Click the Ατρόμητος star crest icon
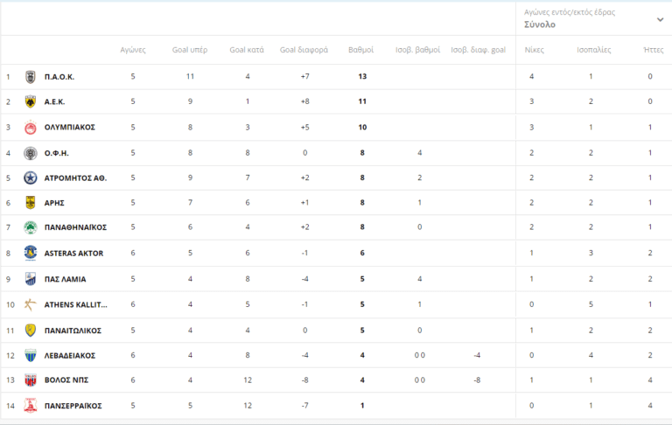Image resolution: width=672 pixels, height=425 pixels. click(31, 178)
